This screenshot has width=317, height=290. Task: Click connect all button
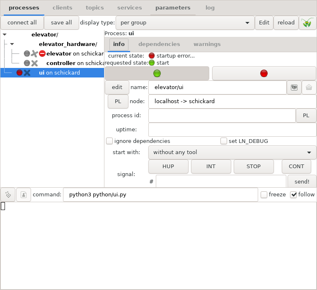point(22,23)
